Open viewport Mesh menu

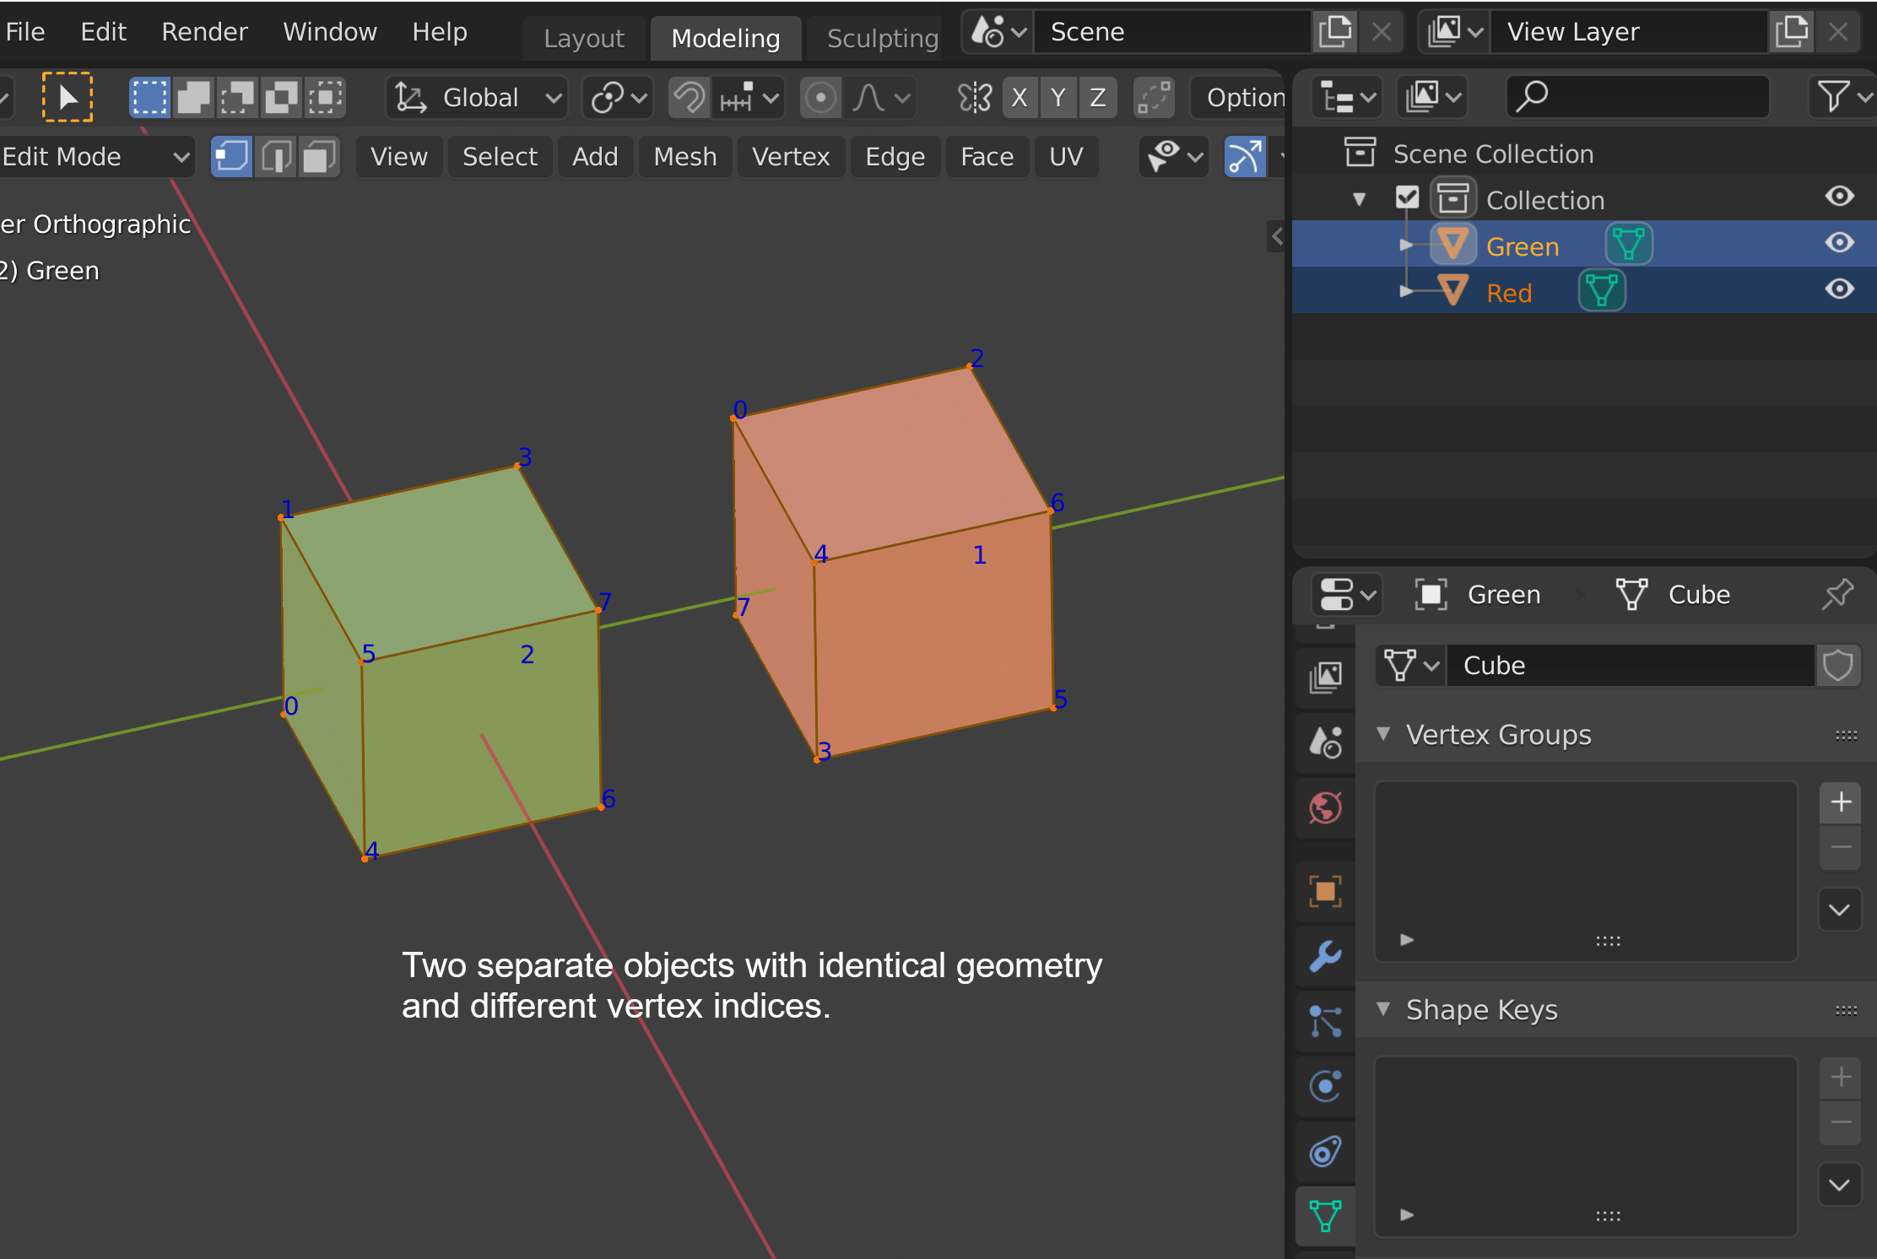click(685, 157)
